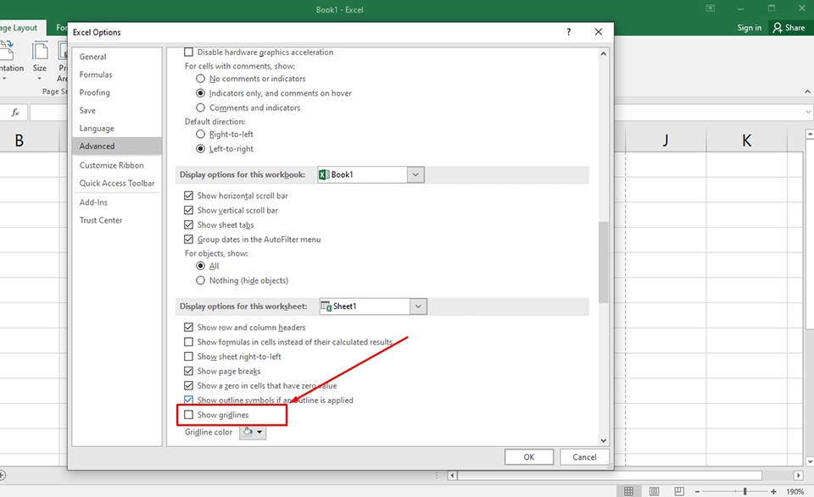Screen dimensions: 814x497
Task: Click the dialog scroll down arrow
Action: 603,440
